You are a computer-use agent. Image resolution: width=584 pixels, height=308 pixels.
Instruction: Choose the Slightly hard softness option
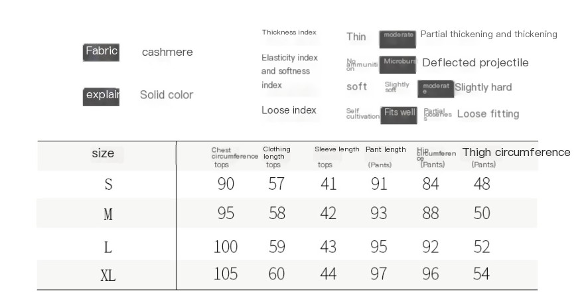click(483, 87)
